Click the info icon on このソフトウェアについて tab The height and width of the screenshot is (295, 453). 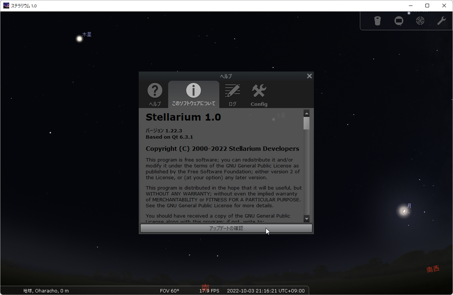pyautogui.click(x=194, y=90)
